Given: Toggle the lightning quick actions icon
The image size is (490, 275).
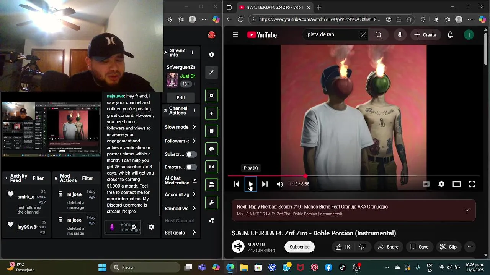Looking at the screenshot, I should (x=211, y=113).
